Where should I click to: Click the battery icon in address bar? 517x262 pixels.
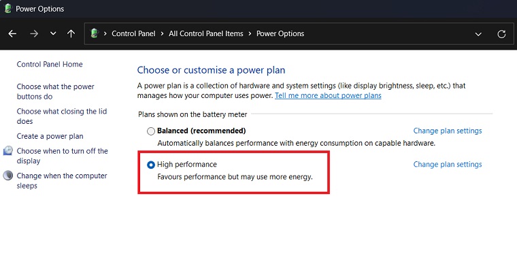[95, 33]
